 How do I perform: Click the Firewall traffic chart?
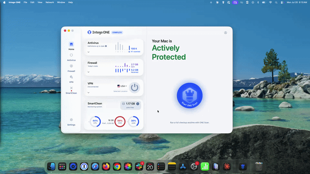(x=122, y=68)
